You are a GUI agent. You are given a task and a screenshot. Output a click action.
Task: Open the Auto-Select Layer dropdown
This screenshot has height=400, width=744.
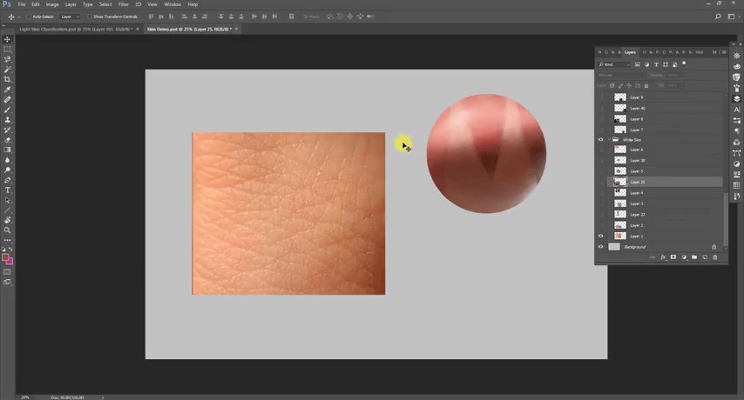(x=70, y=17)
